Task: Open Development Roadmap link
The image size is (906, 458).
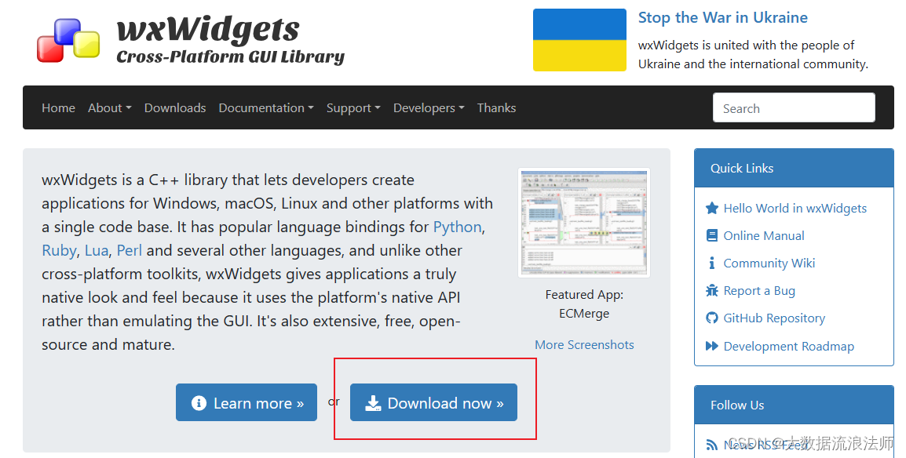Action: (x=789, y=347)
